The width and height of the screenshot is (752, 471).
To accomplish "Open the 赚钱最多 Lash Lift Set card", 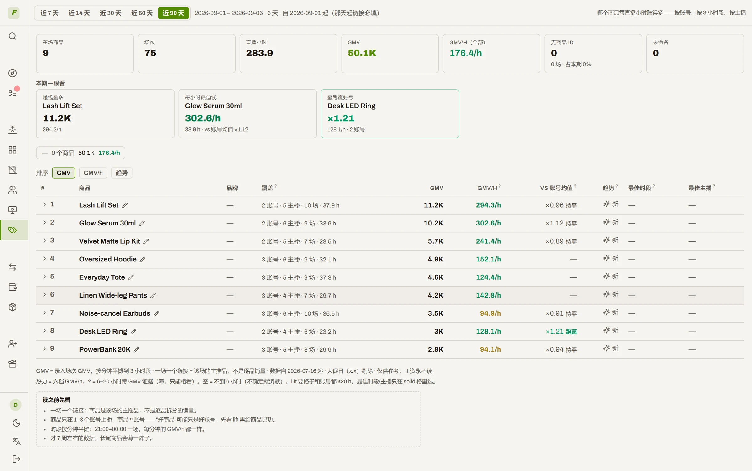I will click(105, 114).
